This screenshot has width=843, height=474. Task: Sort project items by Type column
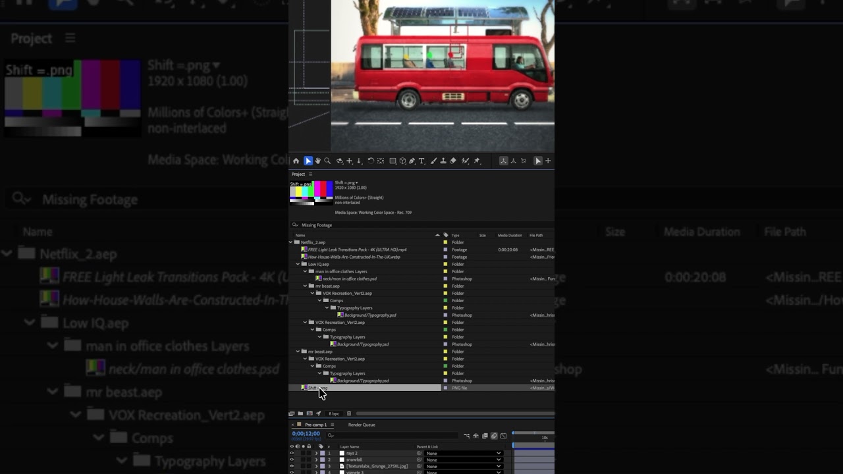point(455,235)
